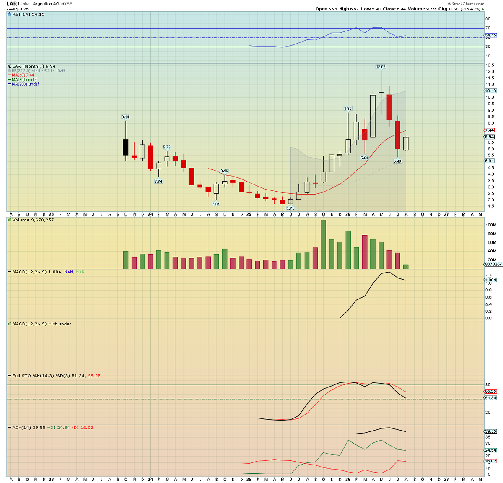Click the 1.084 MACD tag on right axis

pyautogui.click(x=491, y=280)
